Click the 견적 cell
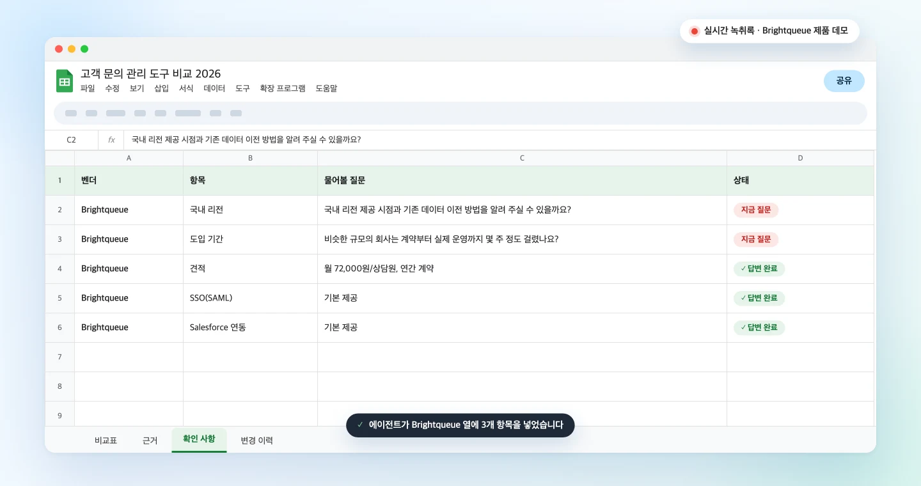Image resolution: width=921 pixels, height=486 pixels. (251, 269)
